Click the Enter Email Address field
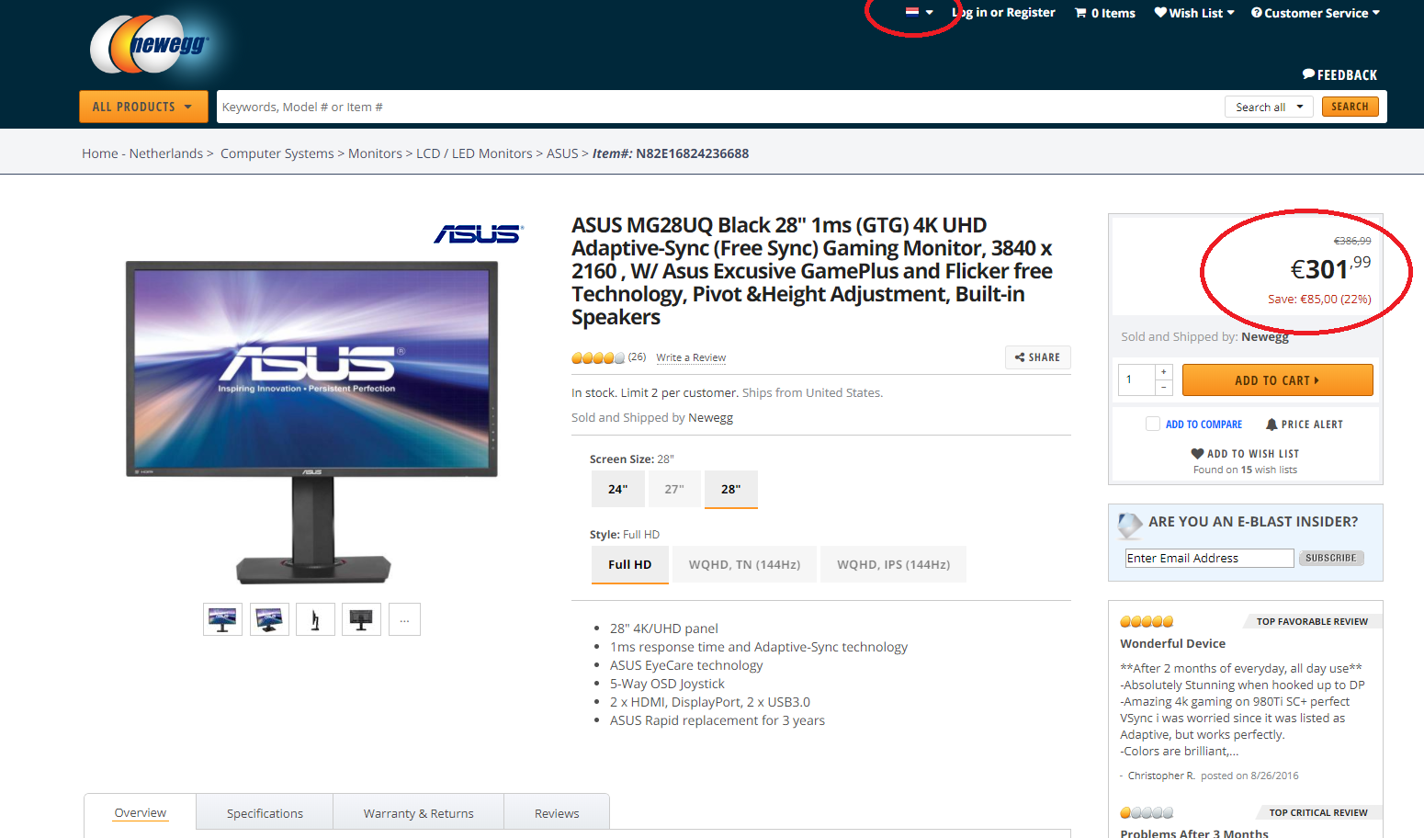Viewport: 1424px width, 838px height. pyautogui.click(x=1208, y=558)
